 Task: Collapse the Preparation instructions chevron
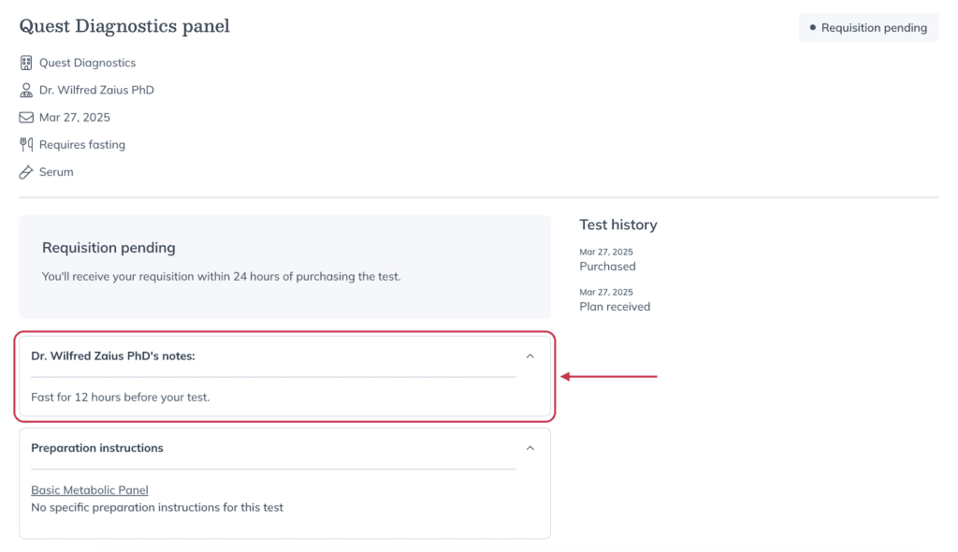click(530, 448)
